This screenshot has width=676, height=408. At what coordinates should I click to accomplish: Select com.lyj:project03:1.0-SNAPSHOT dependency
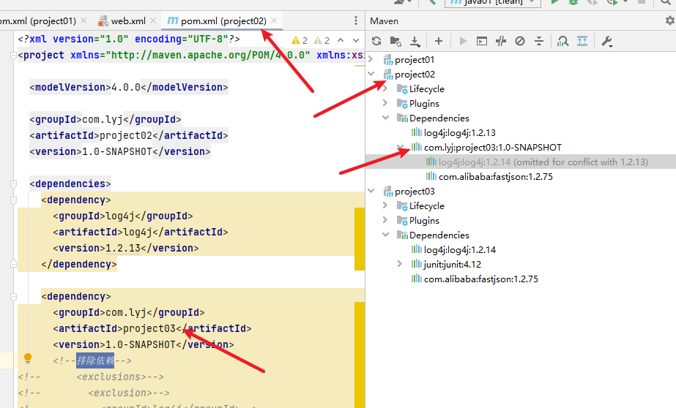(493, 147)
